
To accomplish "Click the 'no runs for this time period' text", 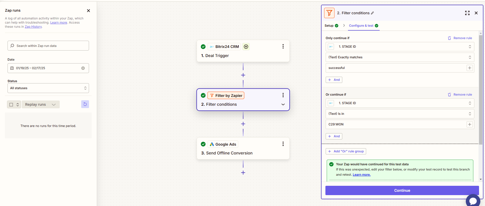I will 48,126.
